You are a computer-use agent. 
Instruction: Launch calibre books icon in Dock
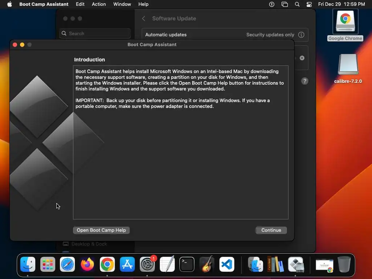coord(275,264)
